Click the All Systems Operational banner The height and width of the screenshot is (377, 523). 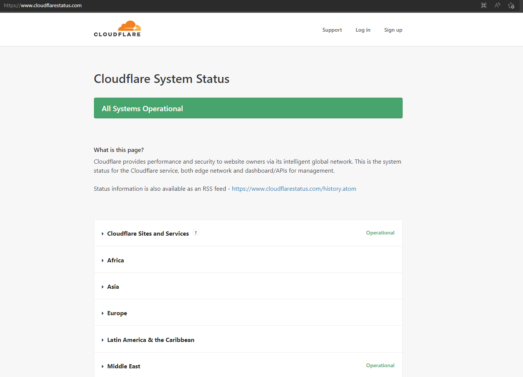tap(248, 108)
